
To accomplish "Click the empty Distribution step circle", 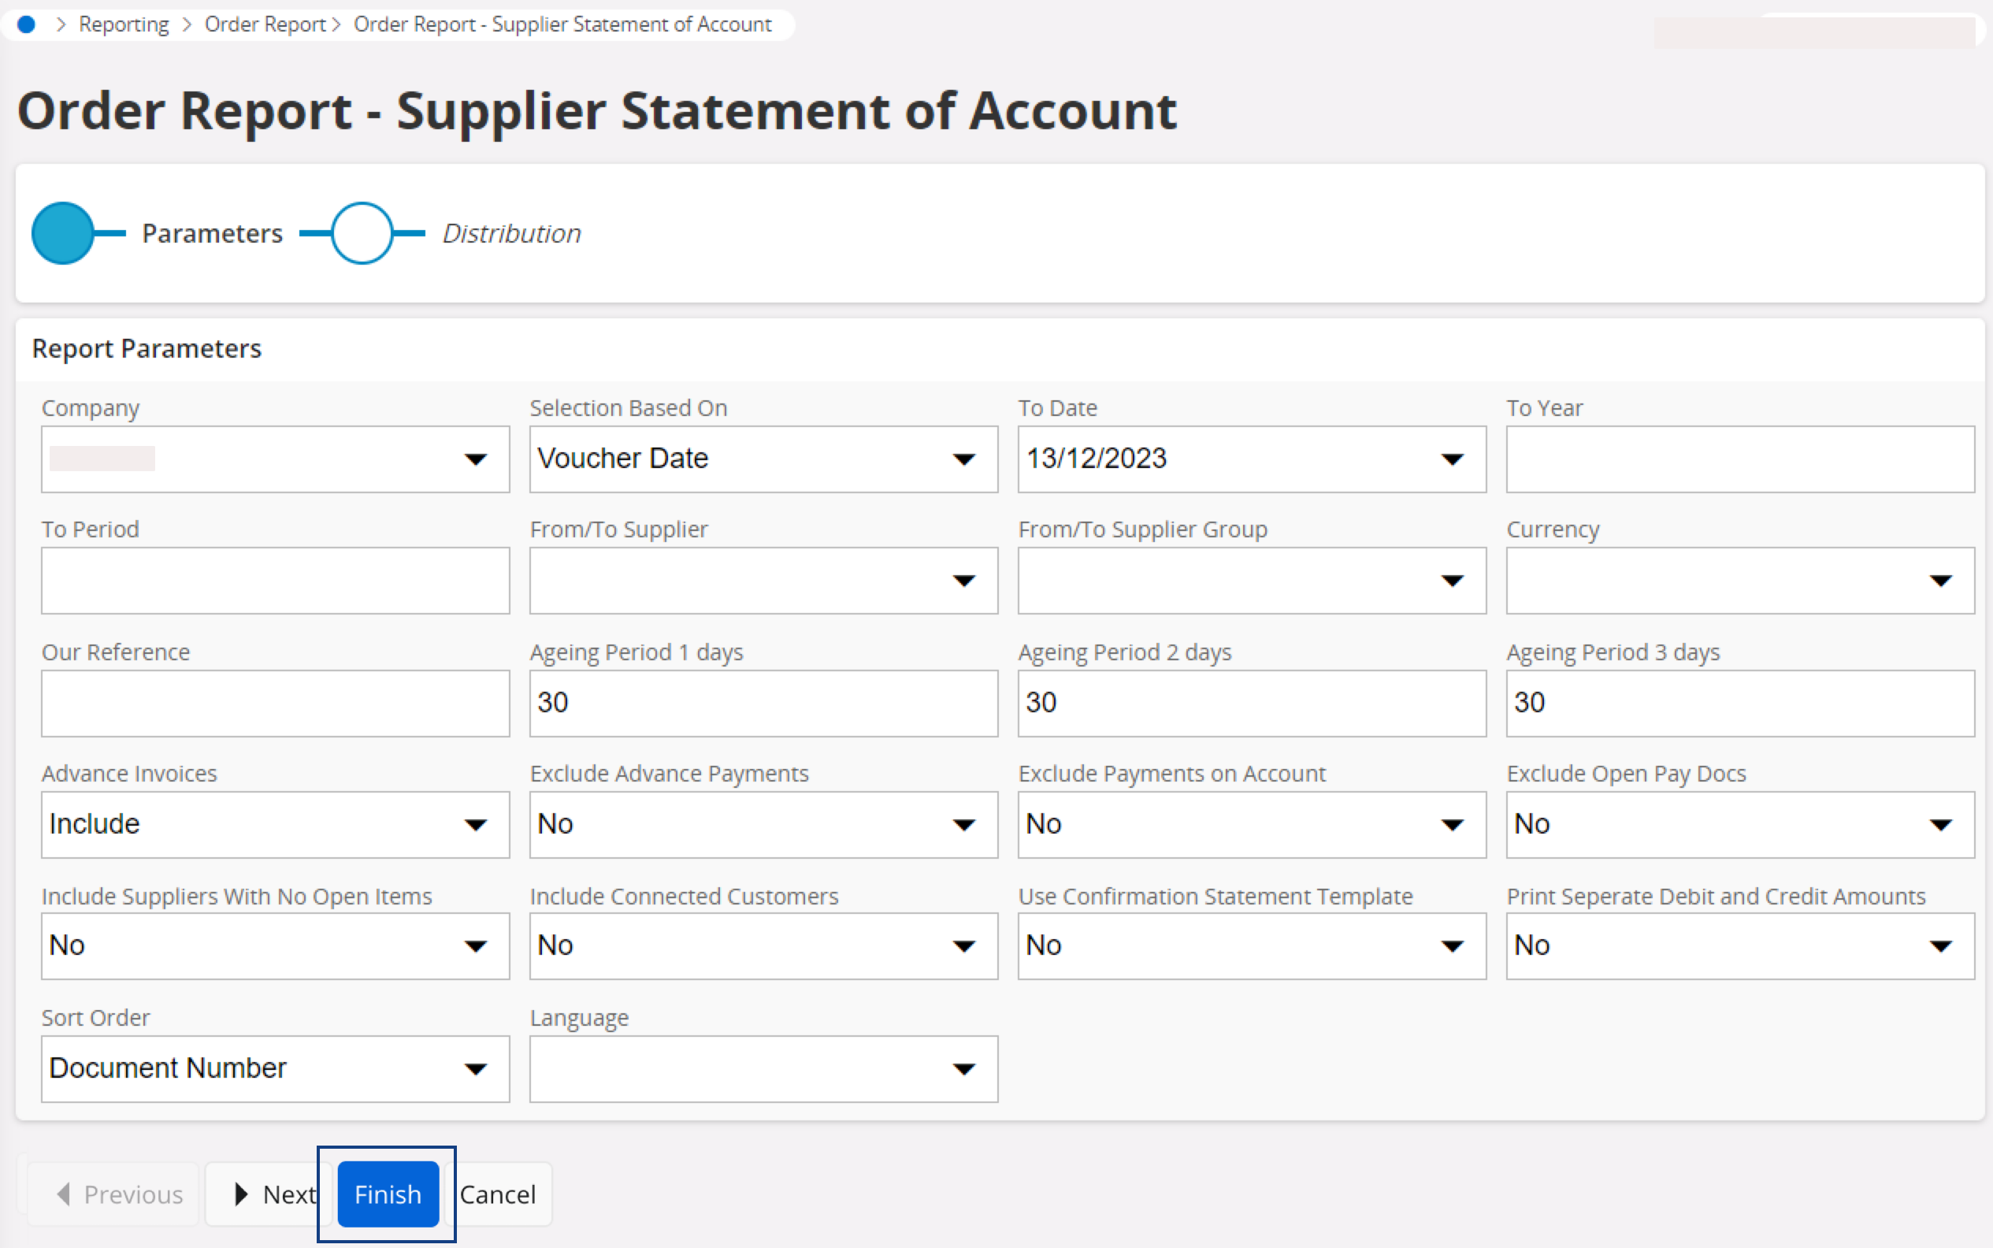I will click(x=362, y=233).
